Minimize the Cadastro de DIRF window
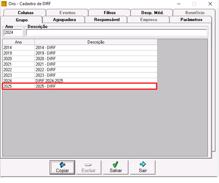 [x=179, y=4]
